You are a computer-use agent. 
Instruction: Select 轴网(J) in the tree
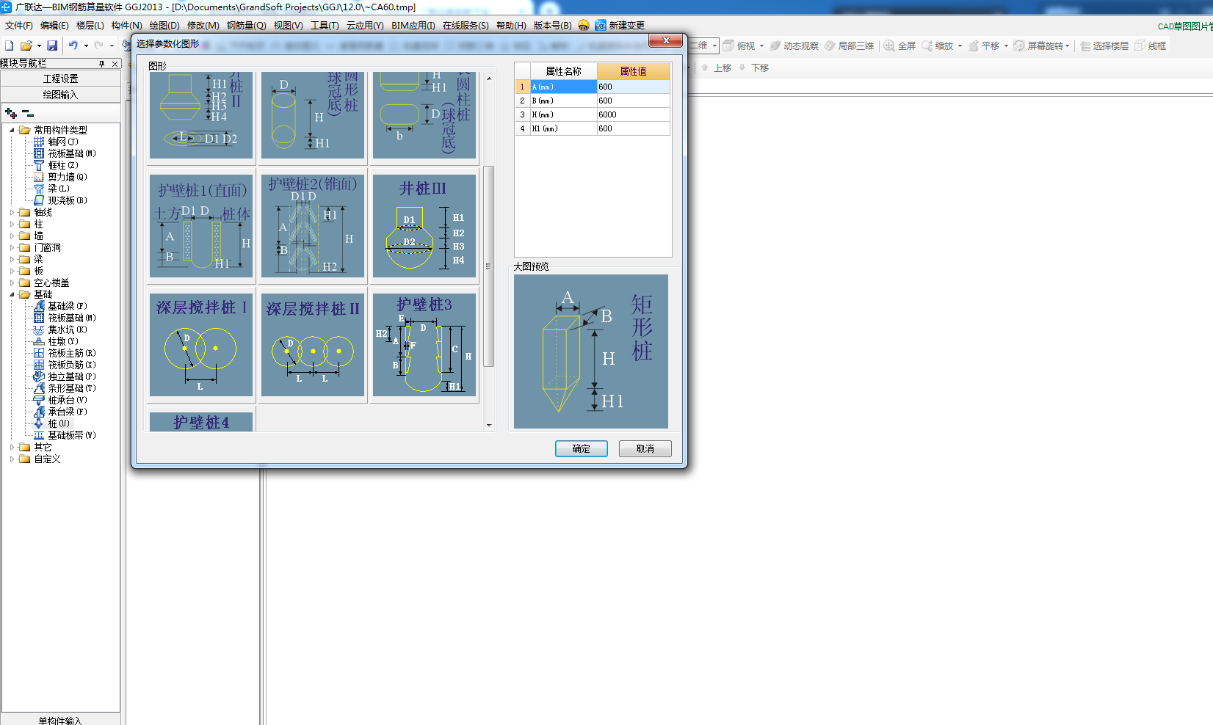coord(63,142)
